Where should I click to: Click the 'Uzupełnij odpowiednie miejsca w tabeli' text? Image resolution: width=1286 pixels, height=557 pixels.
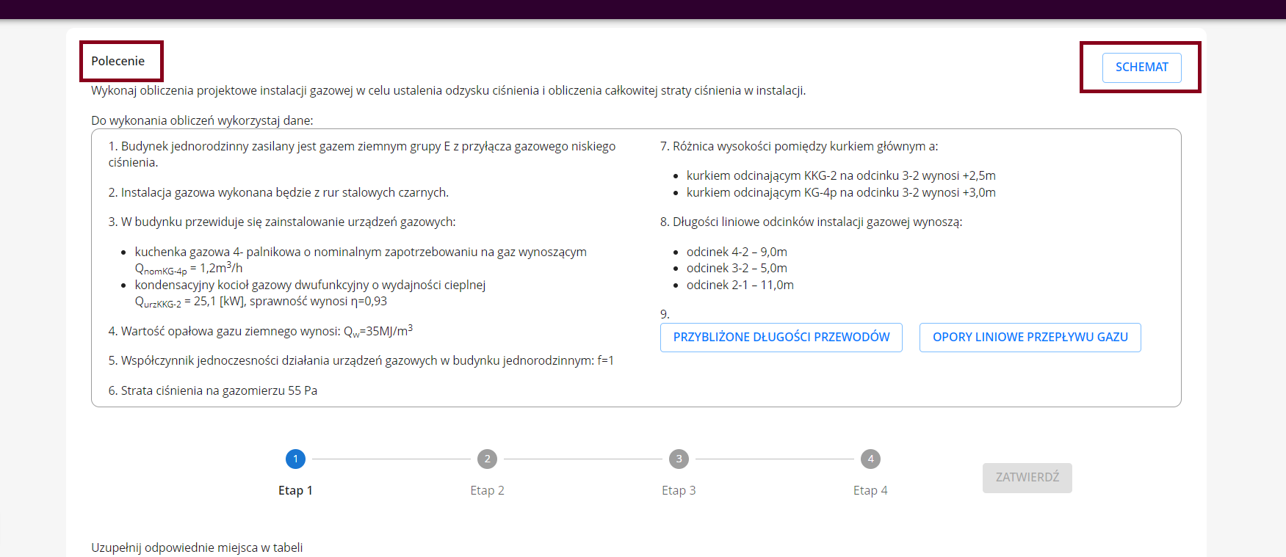[197, 547]
